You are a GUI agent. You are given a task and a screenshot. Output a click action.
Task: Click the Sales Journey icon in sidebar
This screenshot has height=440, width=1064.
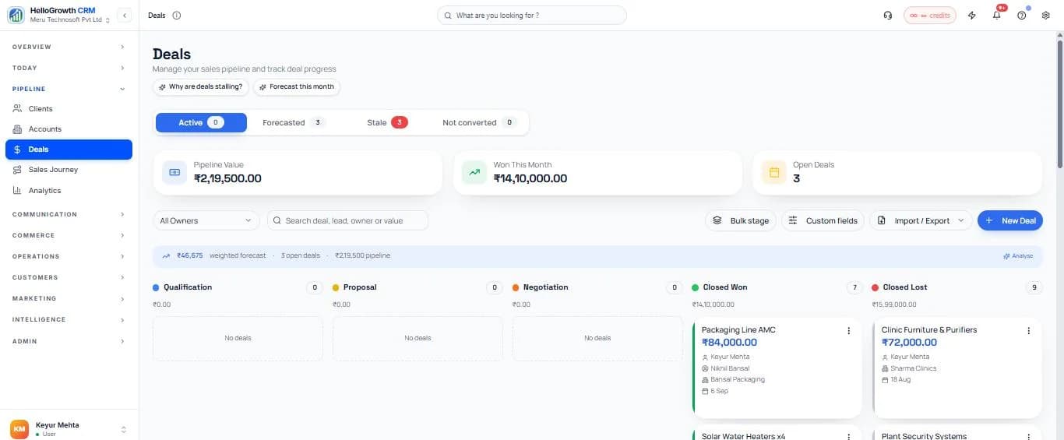(18, 169)
